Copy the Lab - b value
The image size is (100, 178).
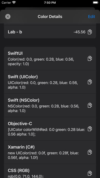point(90,32)
